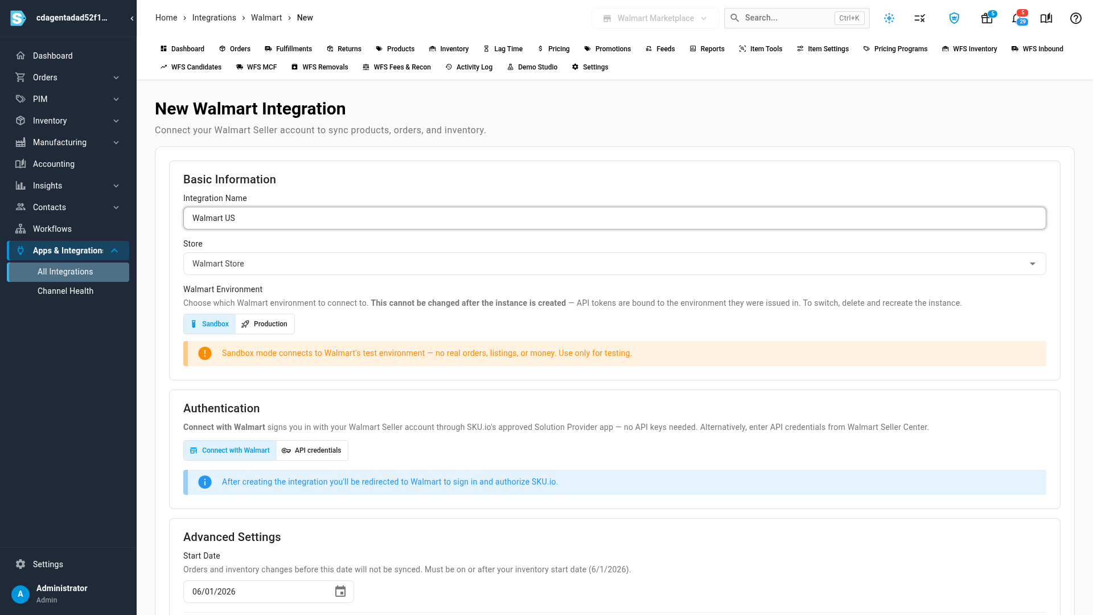Open the calendar picker icon for Start Date

(x=340, y=592)
